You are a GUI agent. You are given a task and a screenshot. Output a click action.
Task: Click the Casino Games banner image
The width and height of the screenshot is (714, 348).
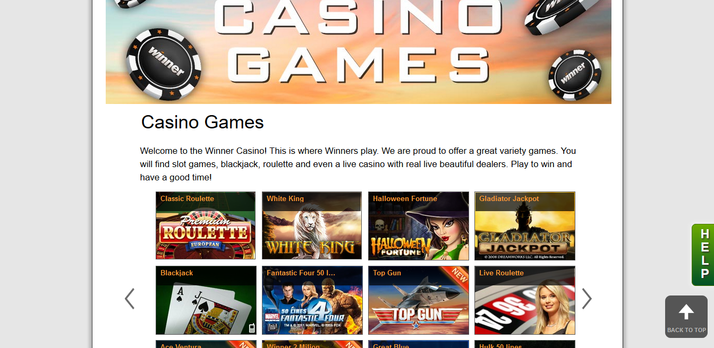click(x=359, y=52)
